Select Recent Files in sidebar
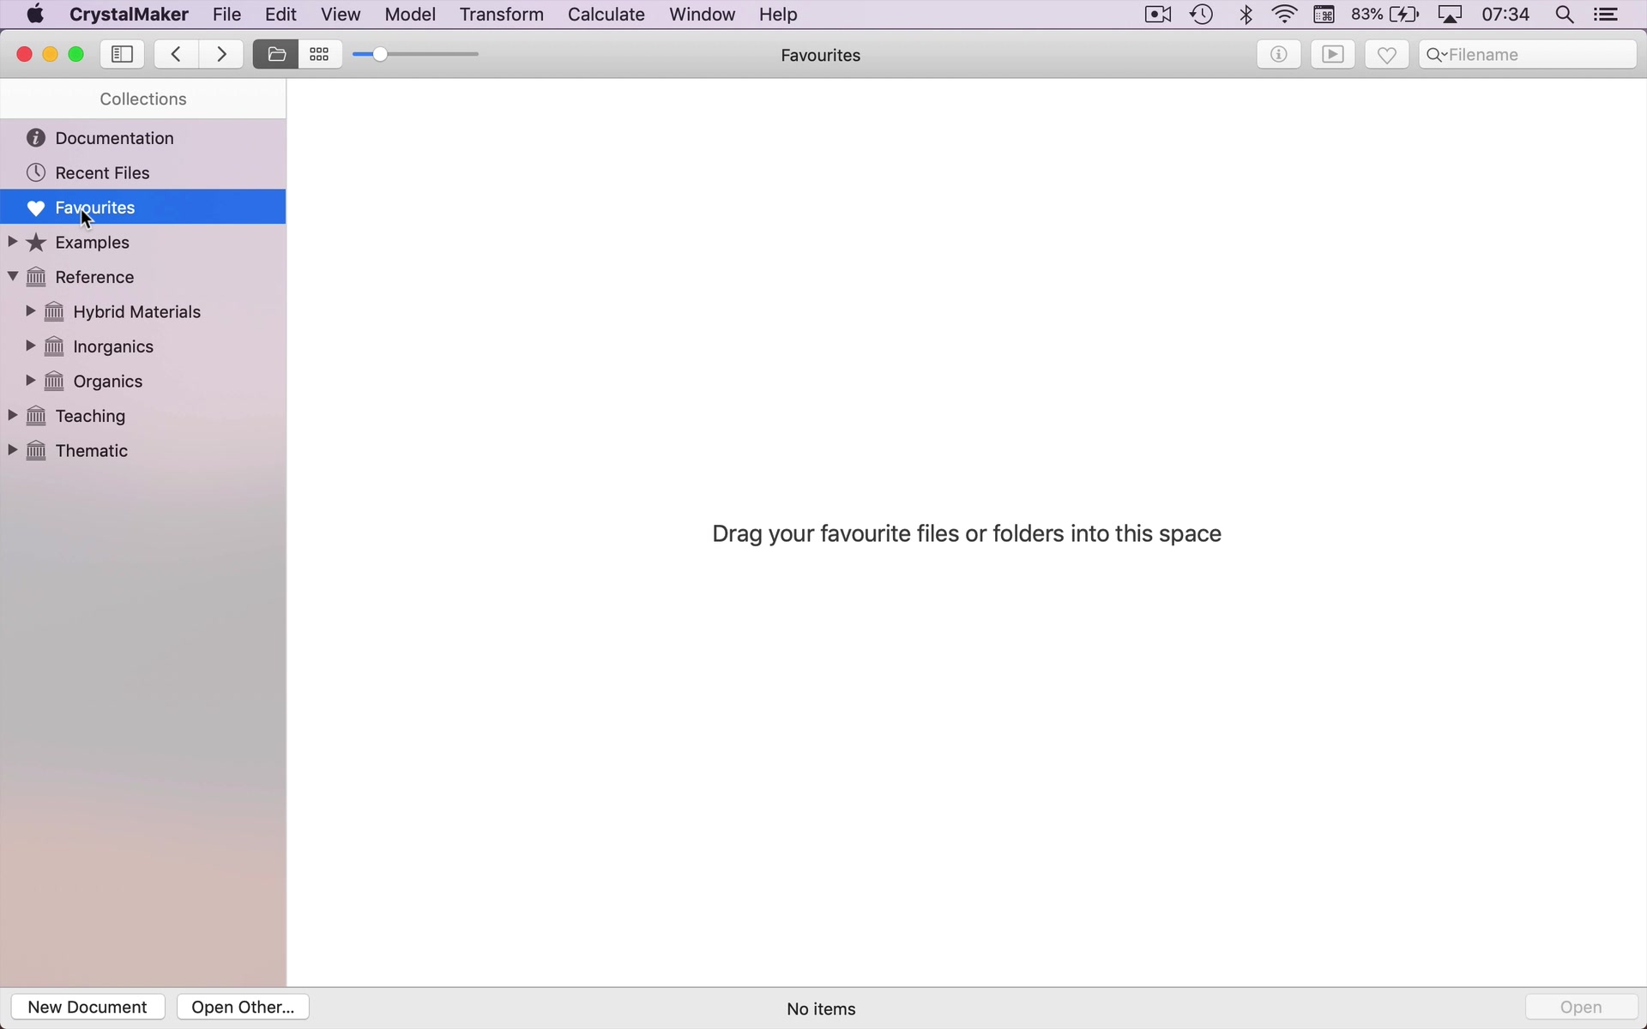1647x1029 pixels. point(103,173)
